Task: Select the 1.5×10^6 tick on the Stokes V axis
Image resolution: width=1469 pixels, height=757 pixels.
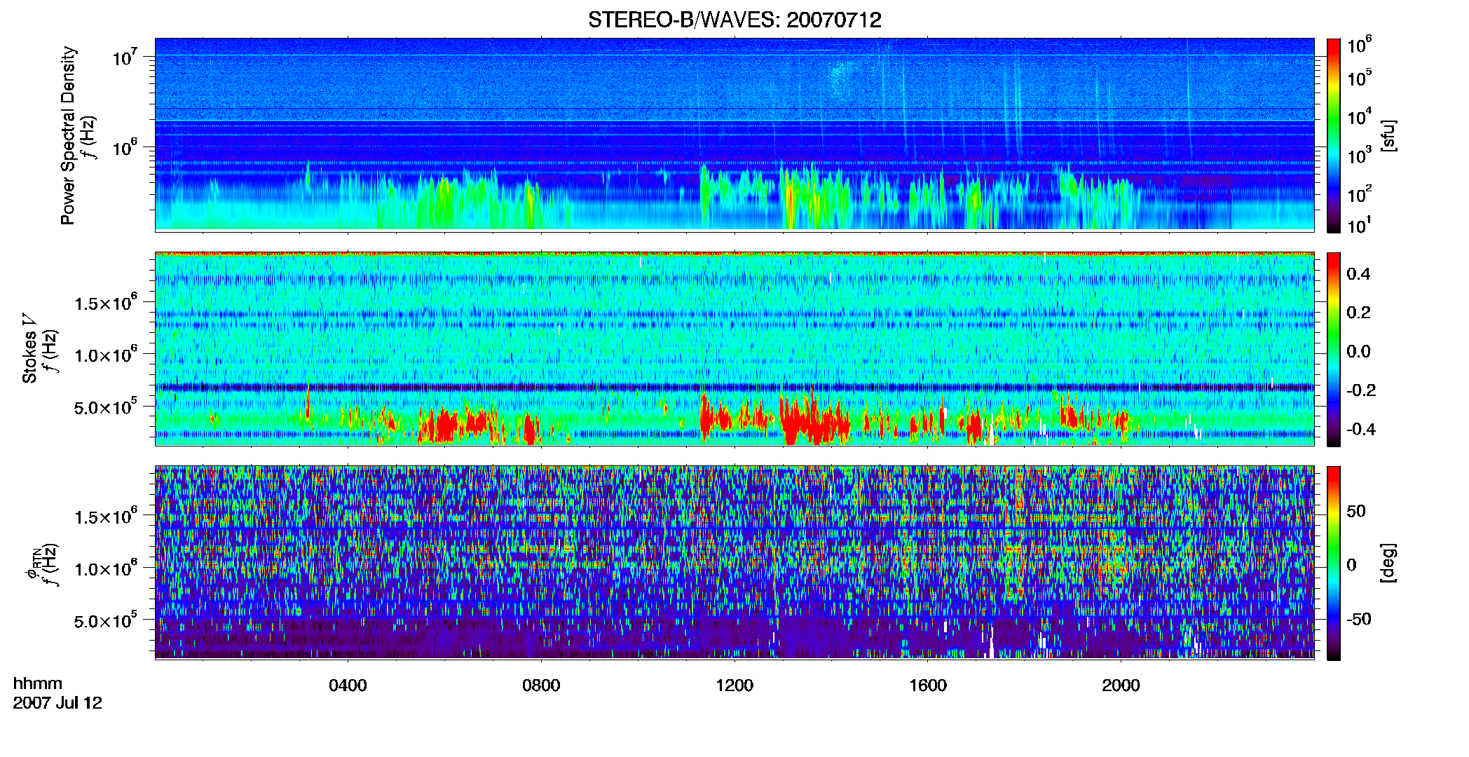Action: (x=106, y=303)
